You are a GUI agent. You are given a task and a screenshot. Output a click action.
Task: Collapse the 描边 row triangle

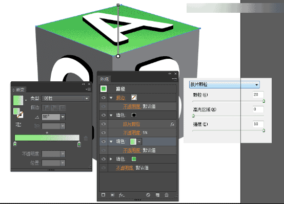click(111, 98)
